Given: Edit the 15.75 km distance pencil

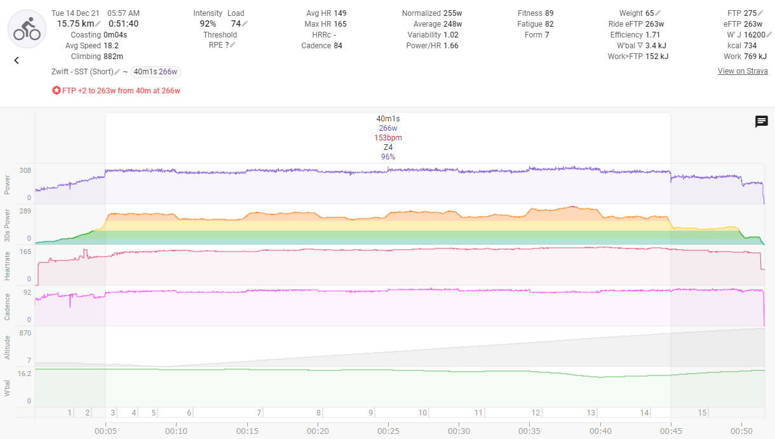Looking at the screenshot, I should pos(98,24).
